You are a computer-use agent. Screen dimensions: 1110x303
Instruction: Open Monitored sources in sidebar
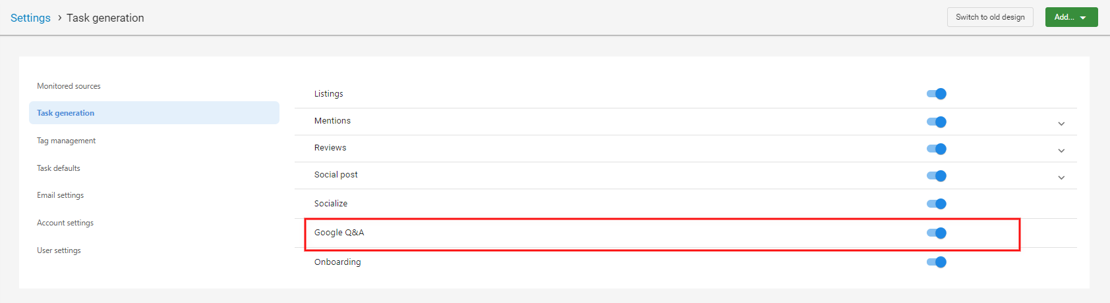[x=69, y=86]
